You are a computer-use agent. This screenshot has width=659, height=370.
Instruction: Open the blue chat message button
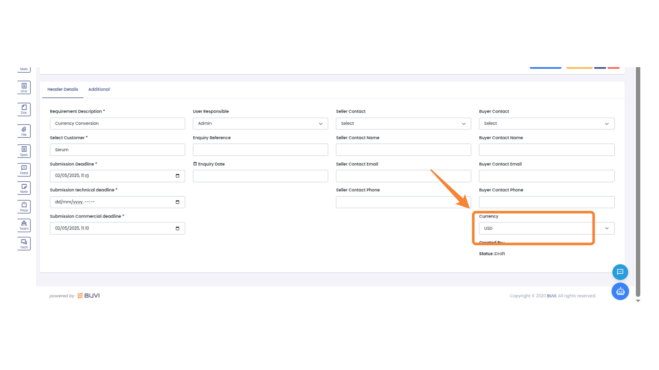620,272
